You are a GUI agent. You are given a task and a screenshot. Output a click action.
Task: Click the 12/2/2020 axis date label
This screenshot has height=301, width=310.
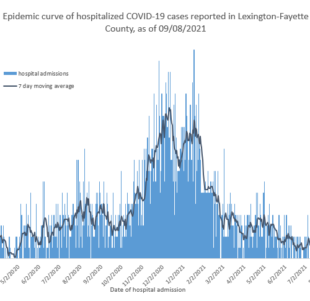(153, 275)
